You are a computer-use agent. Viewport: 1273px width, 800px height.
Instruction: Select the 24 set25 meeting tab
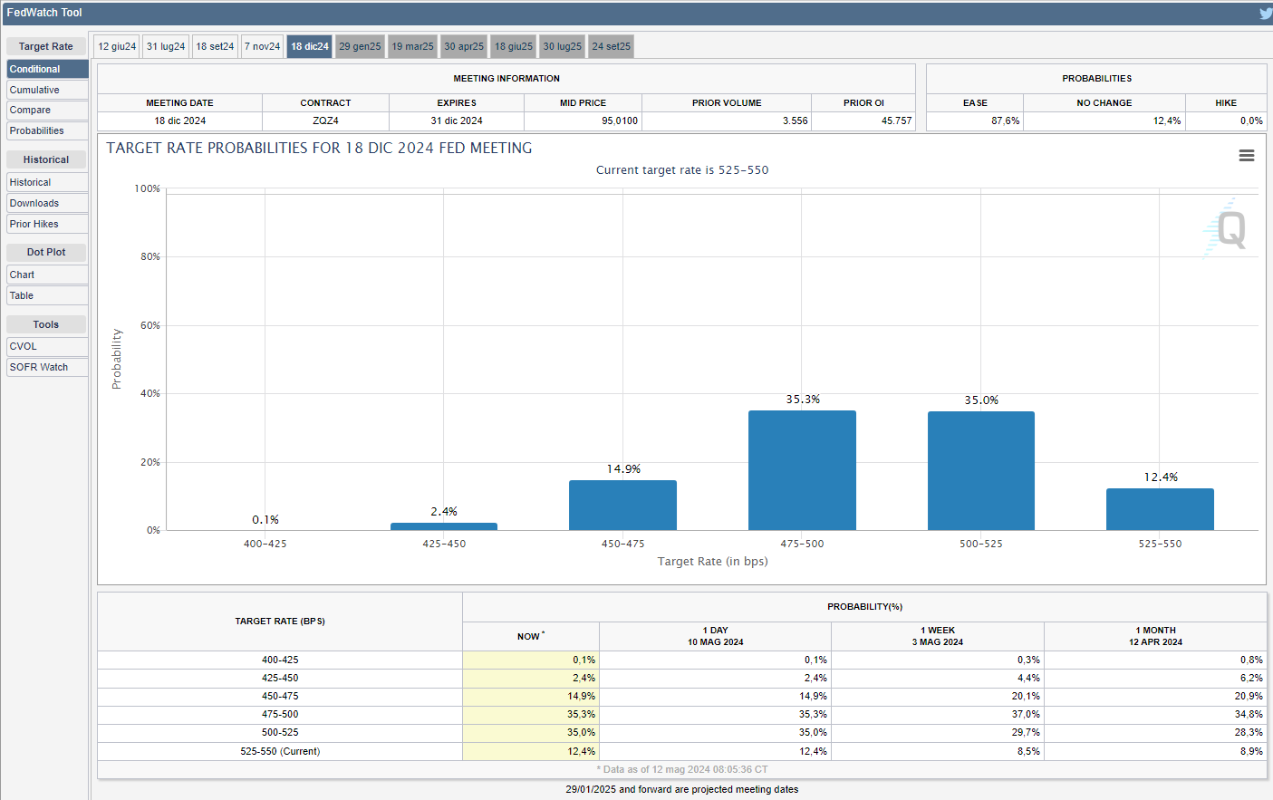click(x=611, y=46)
